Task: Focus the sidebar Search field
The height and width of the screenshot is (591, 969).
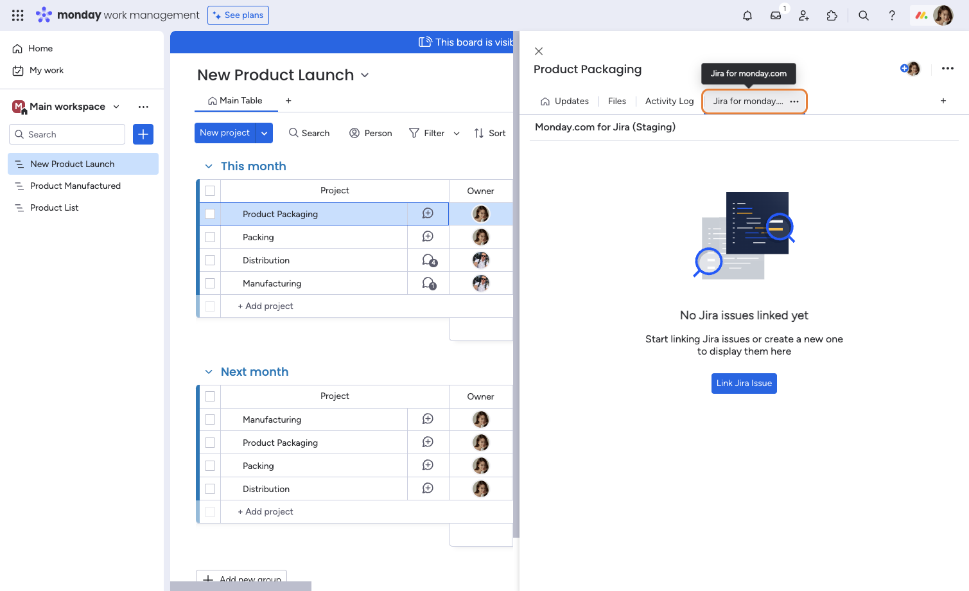Action: [67, 134]
